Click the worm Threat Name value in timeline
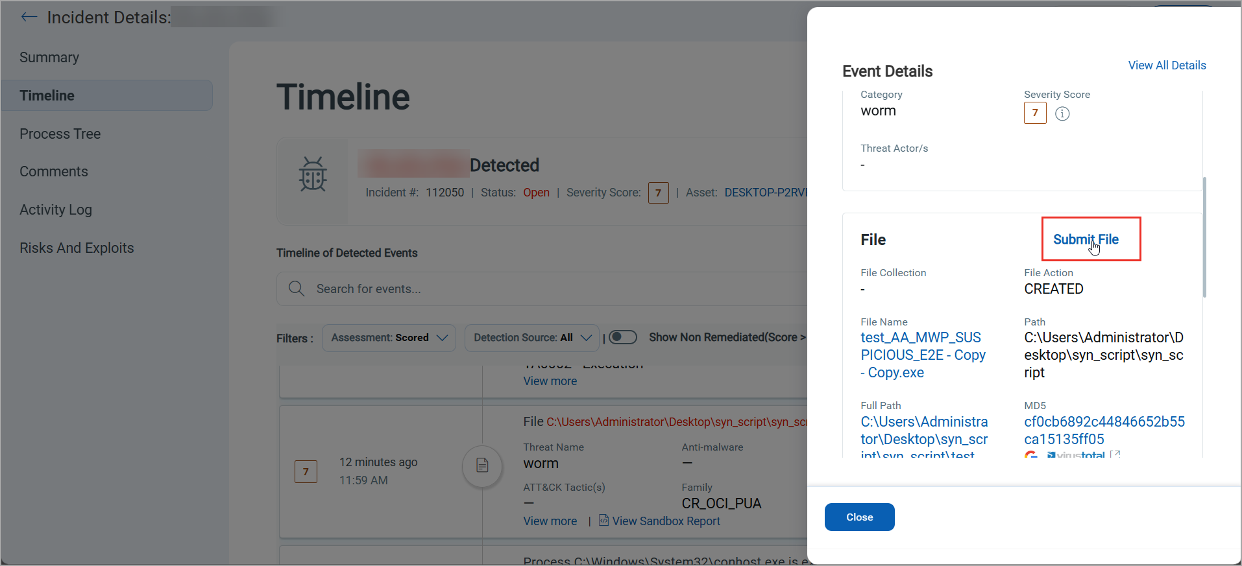This screenshot has width=1242, height=566. (x=541, y=464)
